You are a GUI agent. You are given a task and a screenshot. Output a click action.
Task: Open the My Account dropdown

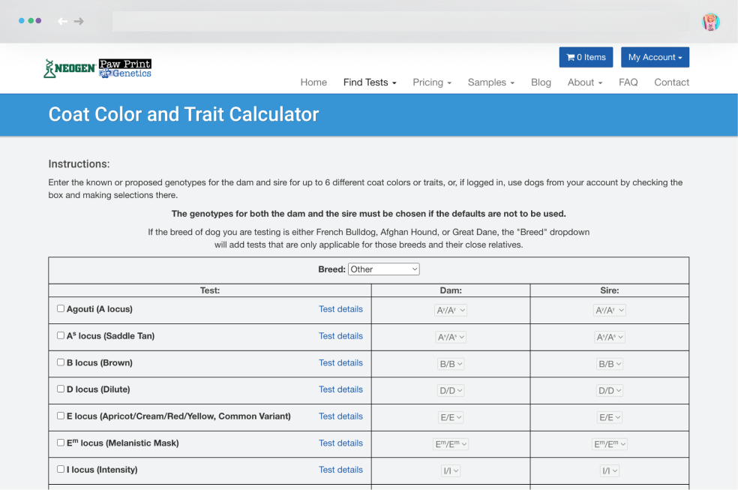(x=655, y=57)
